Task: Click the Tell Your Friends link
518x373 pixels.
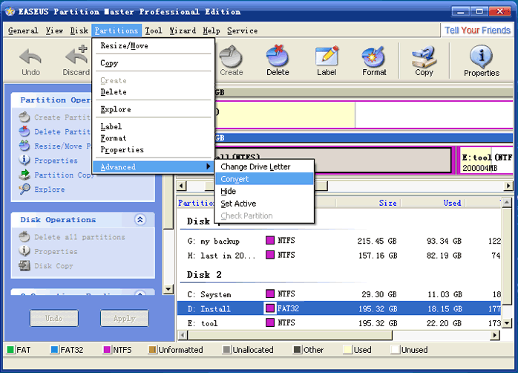Action: [477, 30]
